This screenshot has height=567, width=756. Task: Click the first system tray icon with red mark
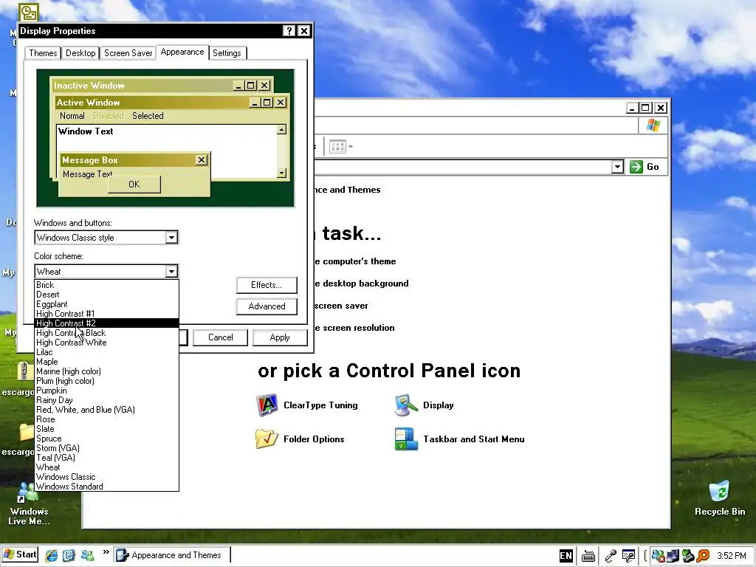(658, 556)
